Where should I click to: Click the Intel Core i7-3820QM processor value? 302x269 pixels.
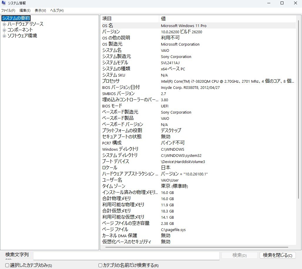pyautogui.click(x=227, y=81)
